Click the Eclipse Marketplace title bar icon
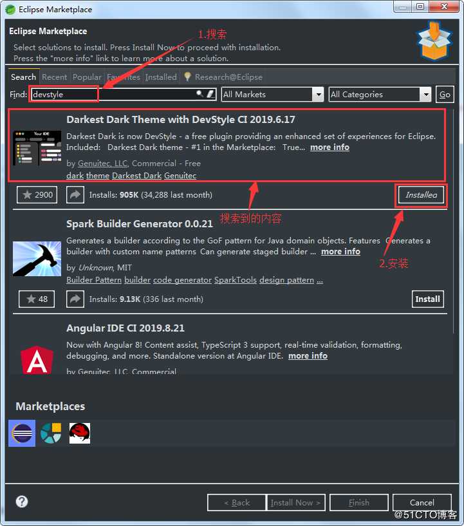This screenshot has width=464, height=526. [x=10, y=10]
